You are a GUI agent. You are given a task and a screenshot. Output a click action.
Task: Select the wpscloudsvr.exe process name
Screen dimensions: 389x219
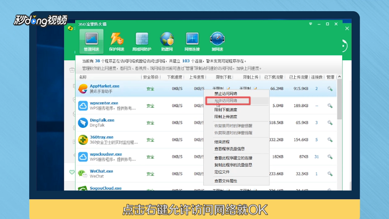point(106,154)
